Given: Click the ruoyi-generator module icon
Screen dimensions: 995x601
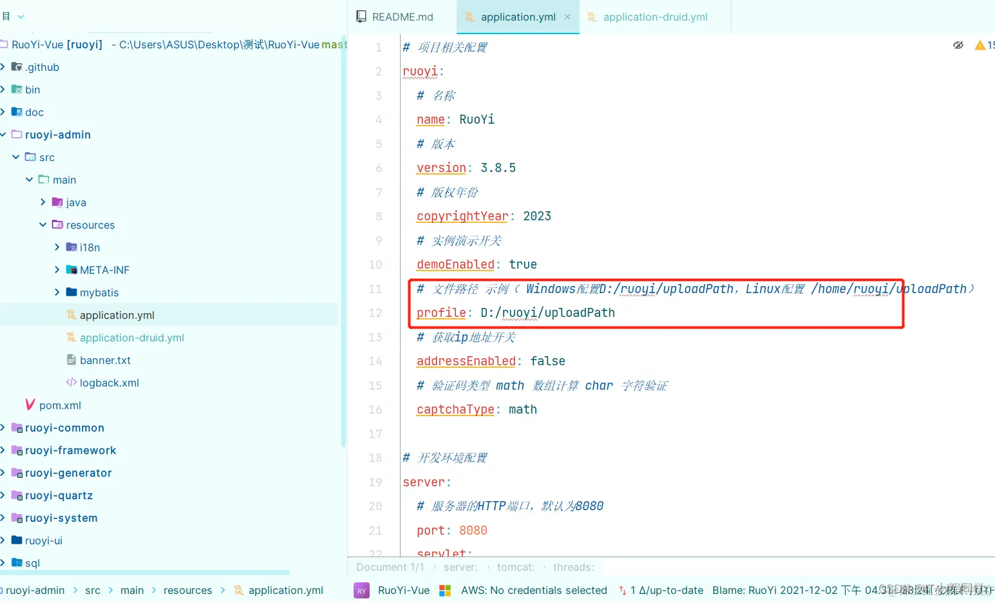Looking at the screenshot, I should [x=17, y=473].
